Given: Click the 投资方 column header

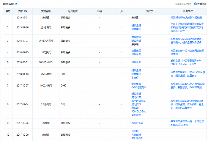Looking at the screenshot, I should point(149,11).
